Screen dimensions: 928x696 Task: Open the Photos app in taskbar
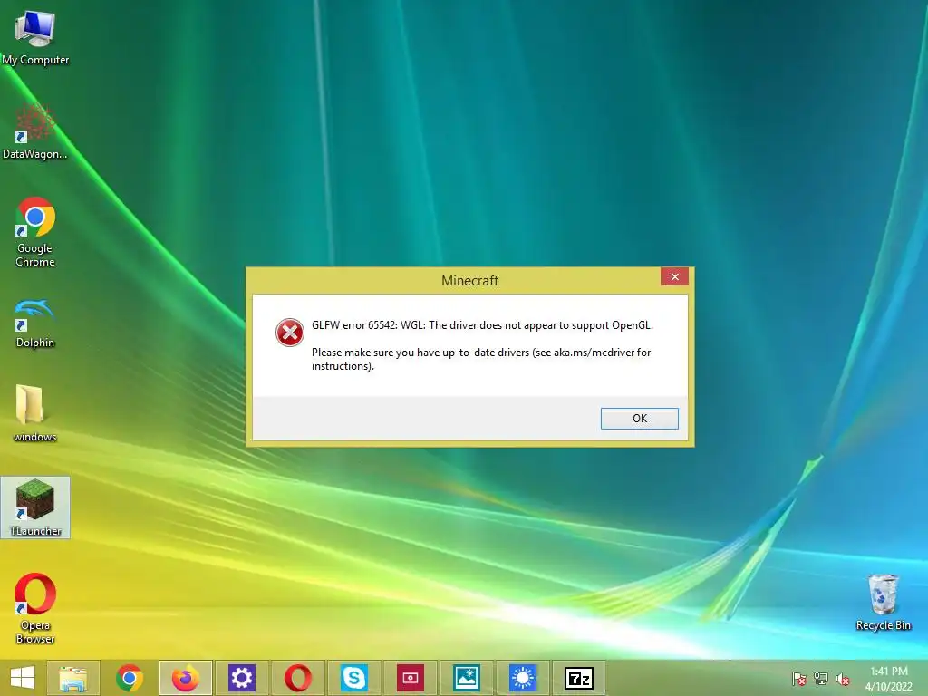pyautogui.click(x=467, y=678)
